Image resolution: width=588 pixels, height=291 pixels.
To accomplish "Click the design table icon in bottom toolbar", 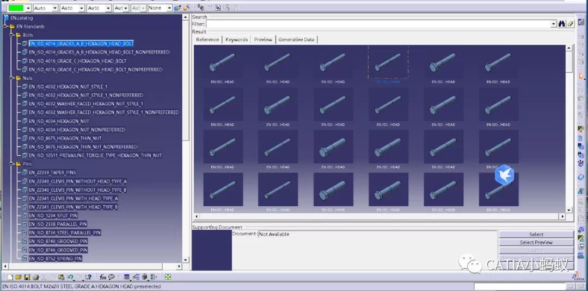I will tap(127, 277).
